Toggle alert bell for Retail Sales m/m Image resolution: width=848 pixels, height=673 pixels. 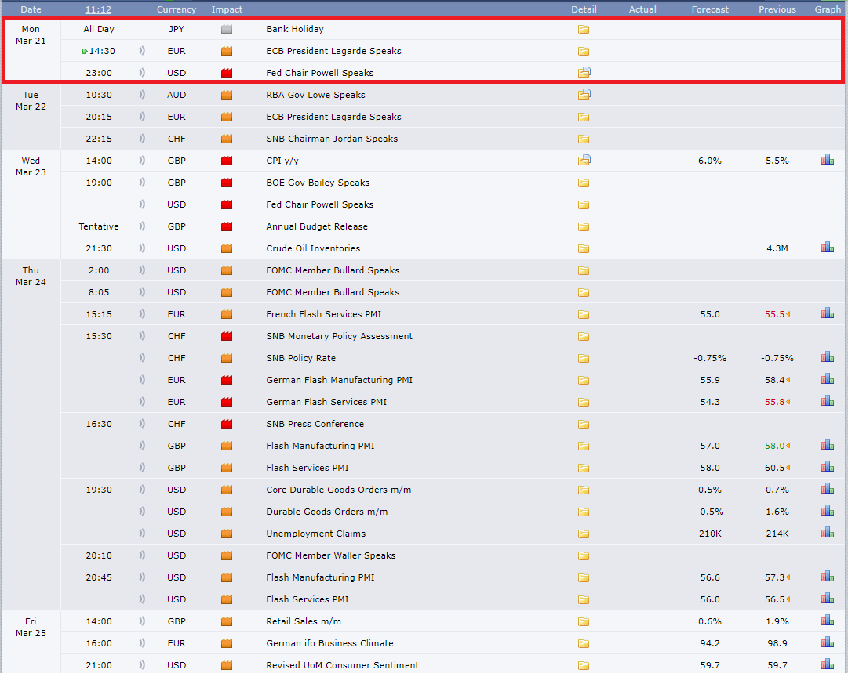pos(142,621)
